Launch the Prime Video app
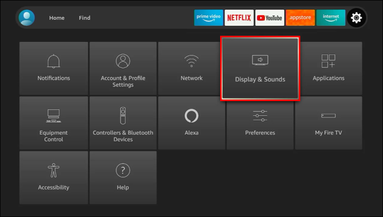This screenshot has height=217, width=383. pos(208,17)
